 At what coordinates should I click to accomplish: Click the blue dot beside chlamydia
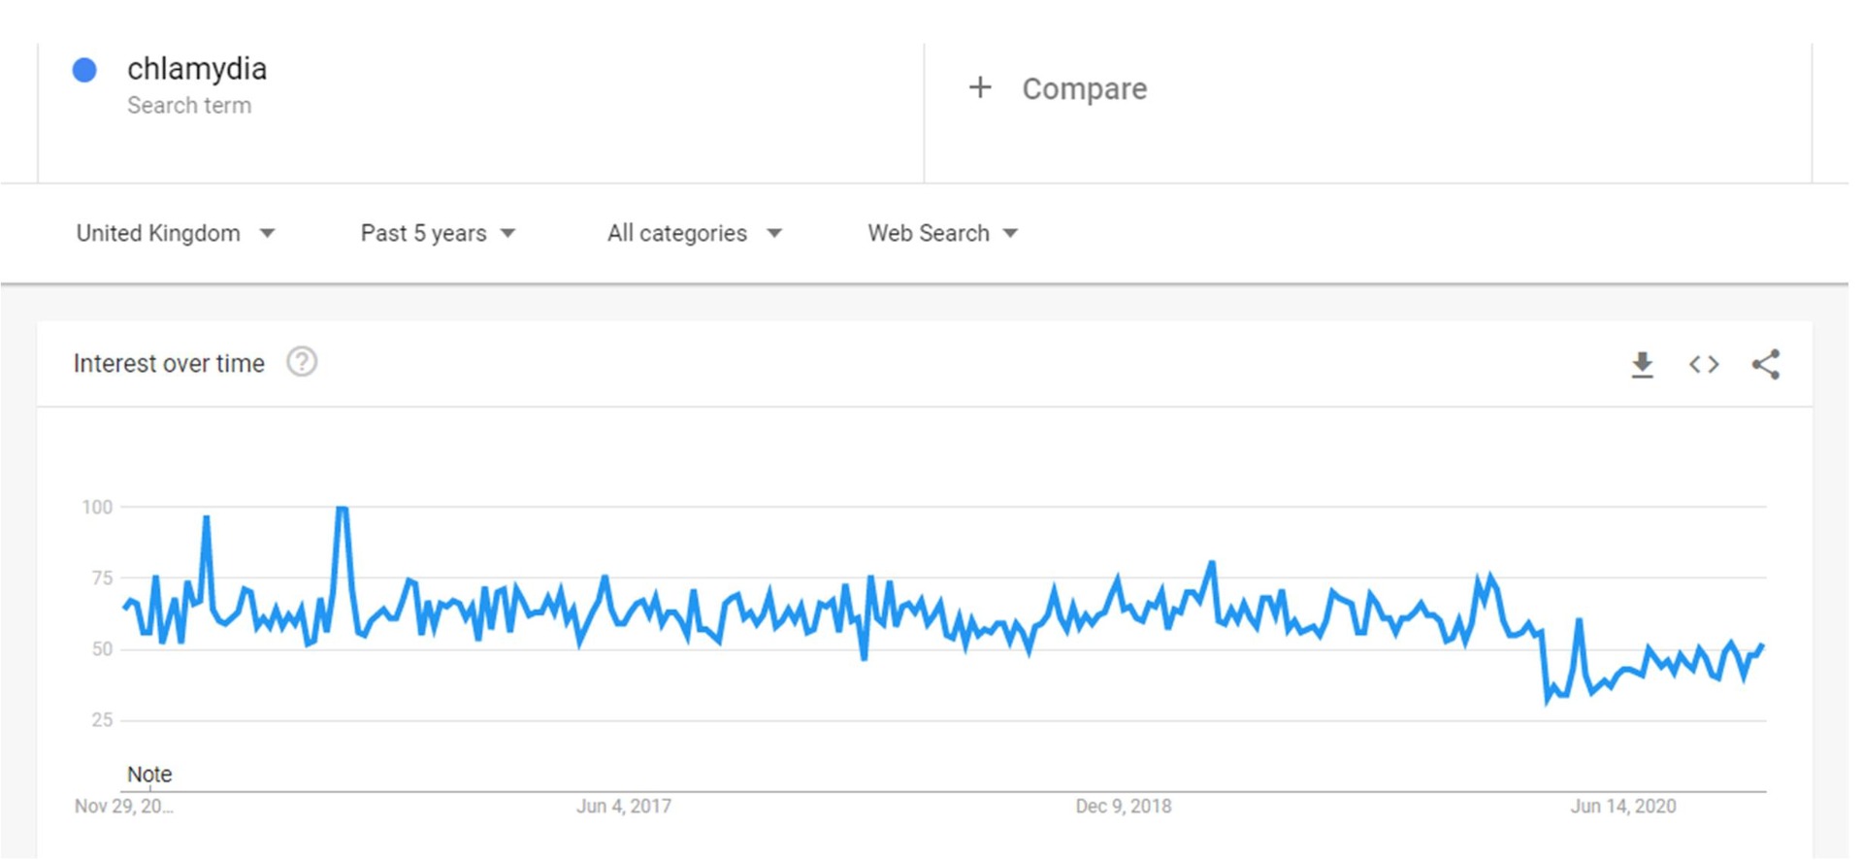(x=84, y=70)
